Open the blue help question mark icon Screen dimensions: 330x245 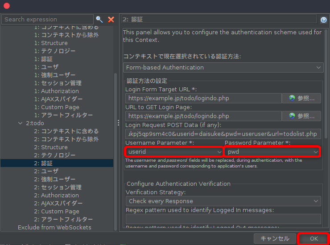(323, 20)
